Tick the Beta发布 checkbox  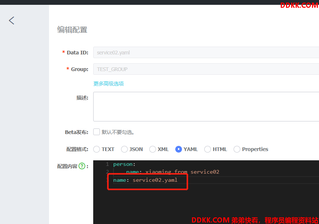(x=97, y=132)
